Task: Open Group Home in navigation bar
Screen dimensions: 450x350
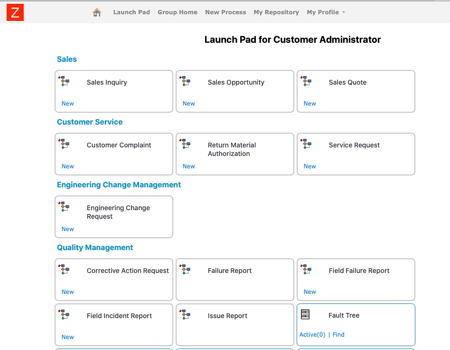Action: pyautogui.click(x=178, y=12)
